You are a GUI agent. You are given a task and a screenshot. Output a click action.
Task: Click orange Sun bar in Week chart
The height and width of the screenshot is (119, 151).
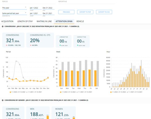click(x=60, y=78)
